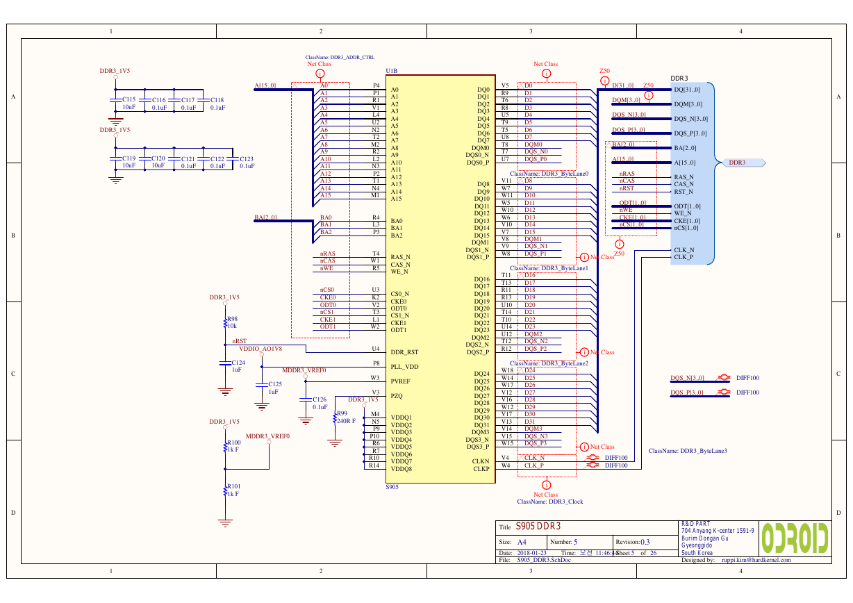Select the RST_N sheet entry
The image size is (853, 603).
[684, 192]
